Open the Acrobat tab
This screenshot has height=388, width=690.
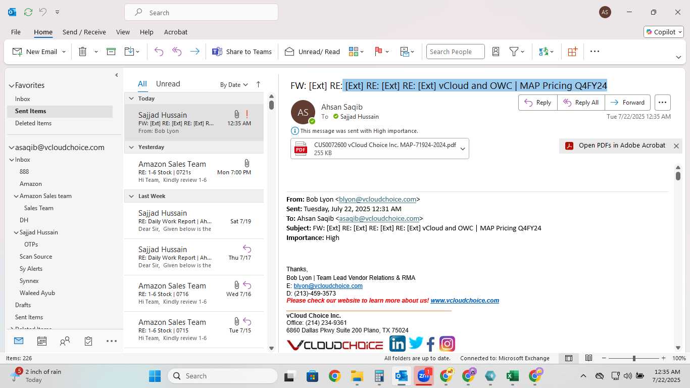point(176,32)
